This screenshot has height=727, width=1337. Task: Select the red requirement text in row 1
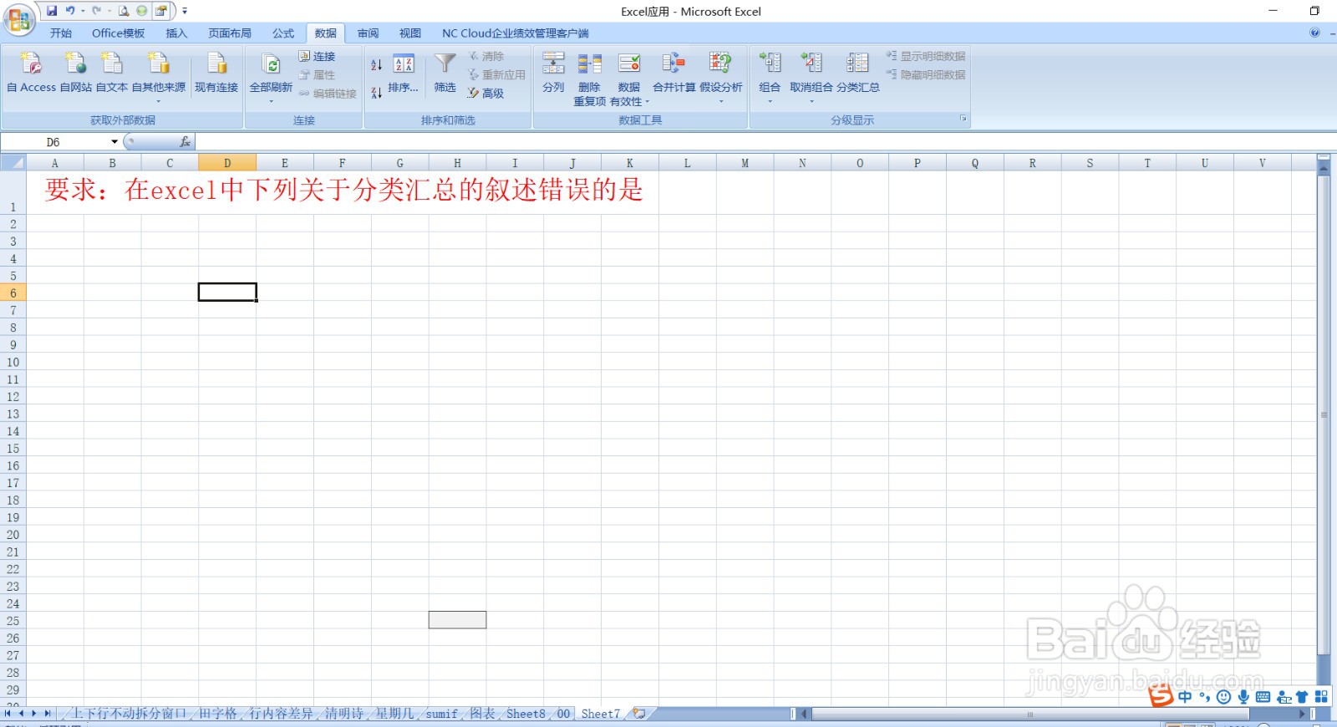tap(344, 190)
